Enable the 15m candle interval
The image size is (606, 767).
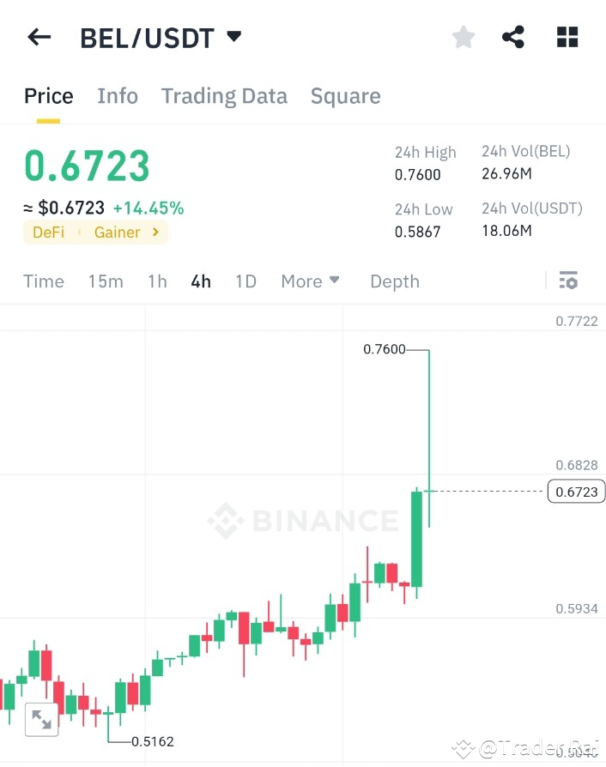[x=106, y=281]
